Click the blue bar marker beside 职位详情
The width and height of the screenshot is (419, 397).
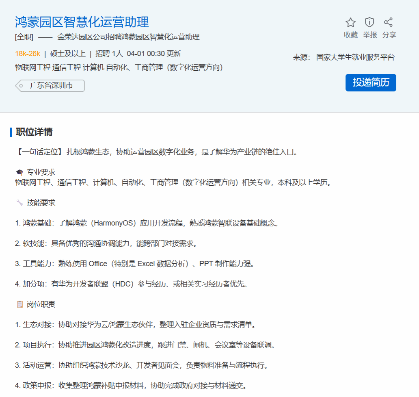[11, 132]
